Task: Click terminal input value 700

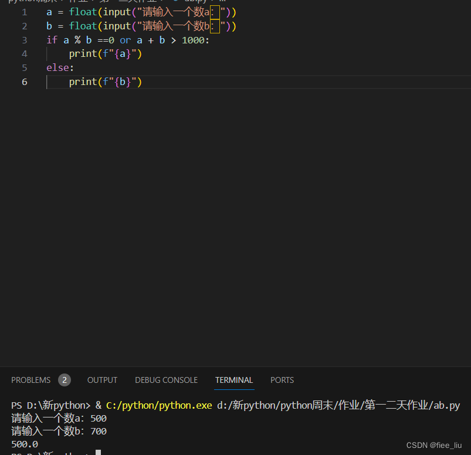Action: (x=99, y=432)
